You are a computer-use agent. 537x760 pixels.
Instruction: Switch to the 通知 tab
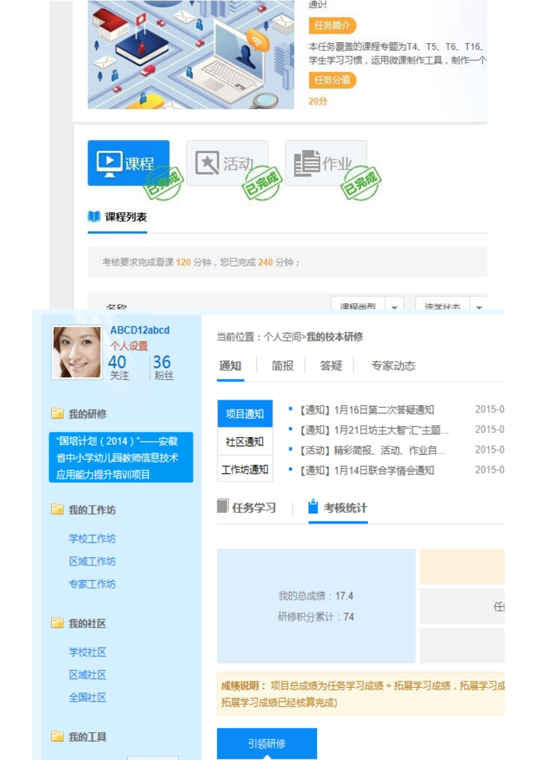(230, 366)
